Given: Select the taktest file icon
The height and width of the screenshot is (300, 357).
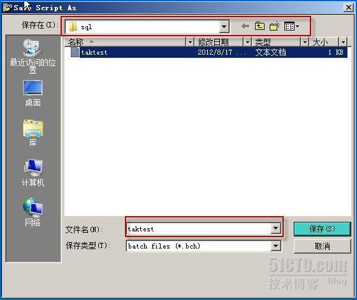Looking at the screenshot, I should (x=75, y=52).
